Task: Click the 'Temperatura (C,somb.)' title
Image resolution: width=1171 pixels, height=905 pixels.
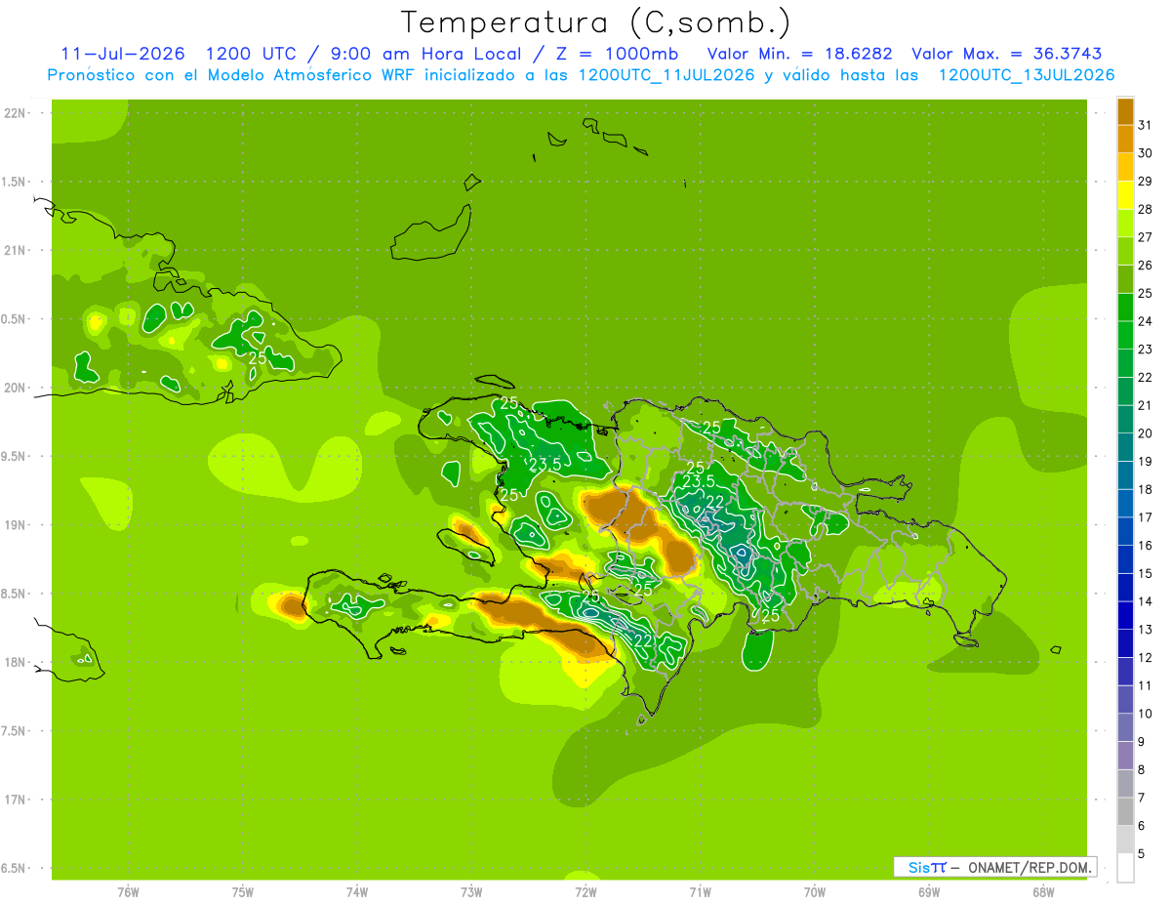Action: [596, 21]
